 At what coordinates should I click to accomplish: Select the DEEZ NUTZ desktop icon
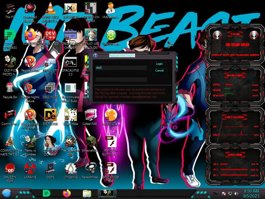pyautogui.click(x=50, y=91)
